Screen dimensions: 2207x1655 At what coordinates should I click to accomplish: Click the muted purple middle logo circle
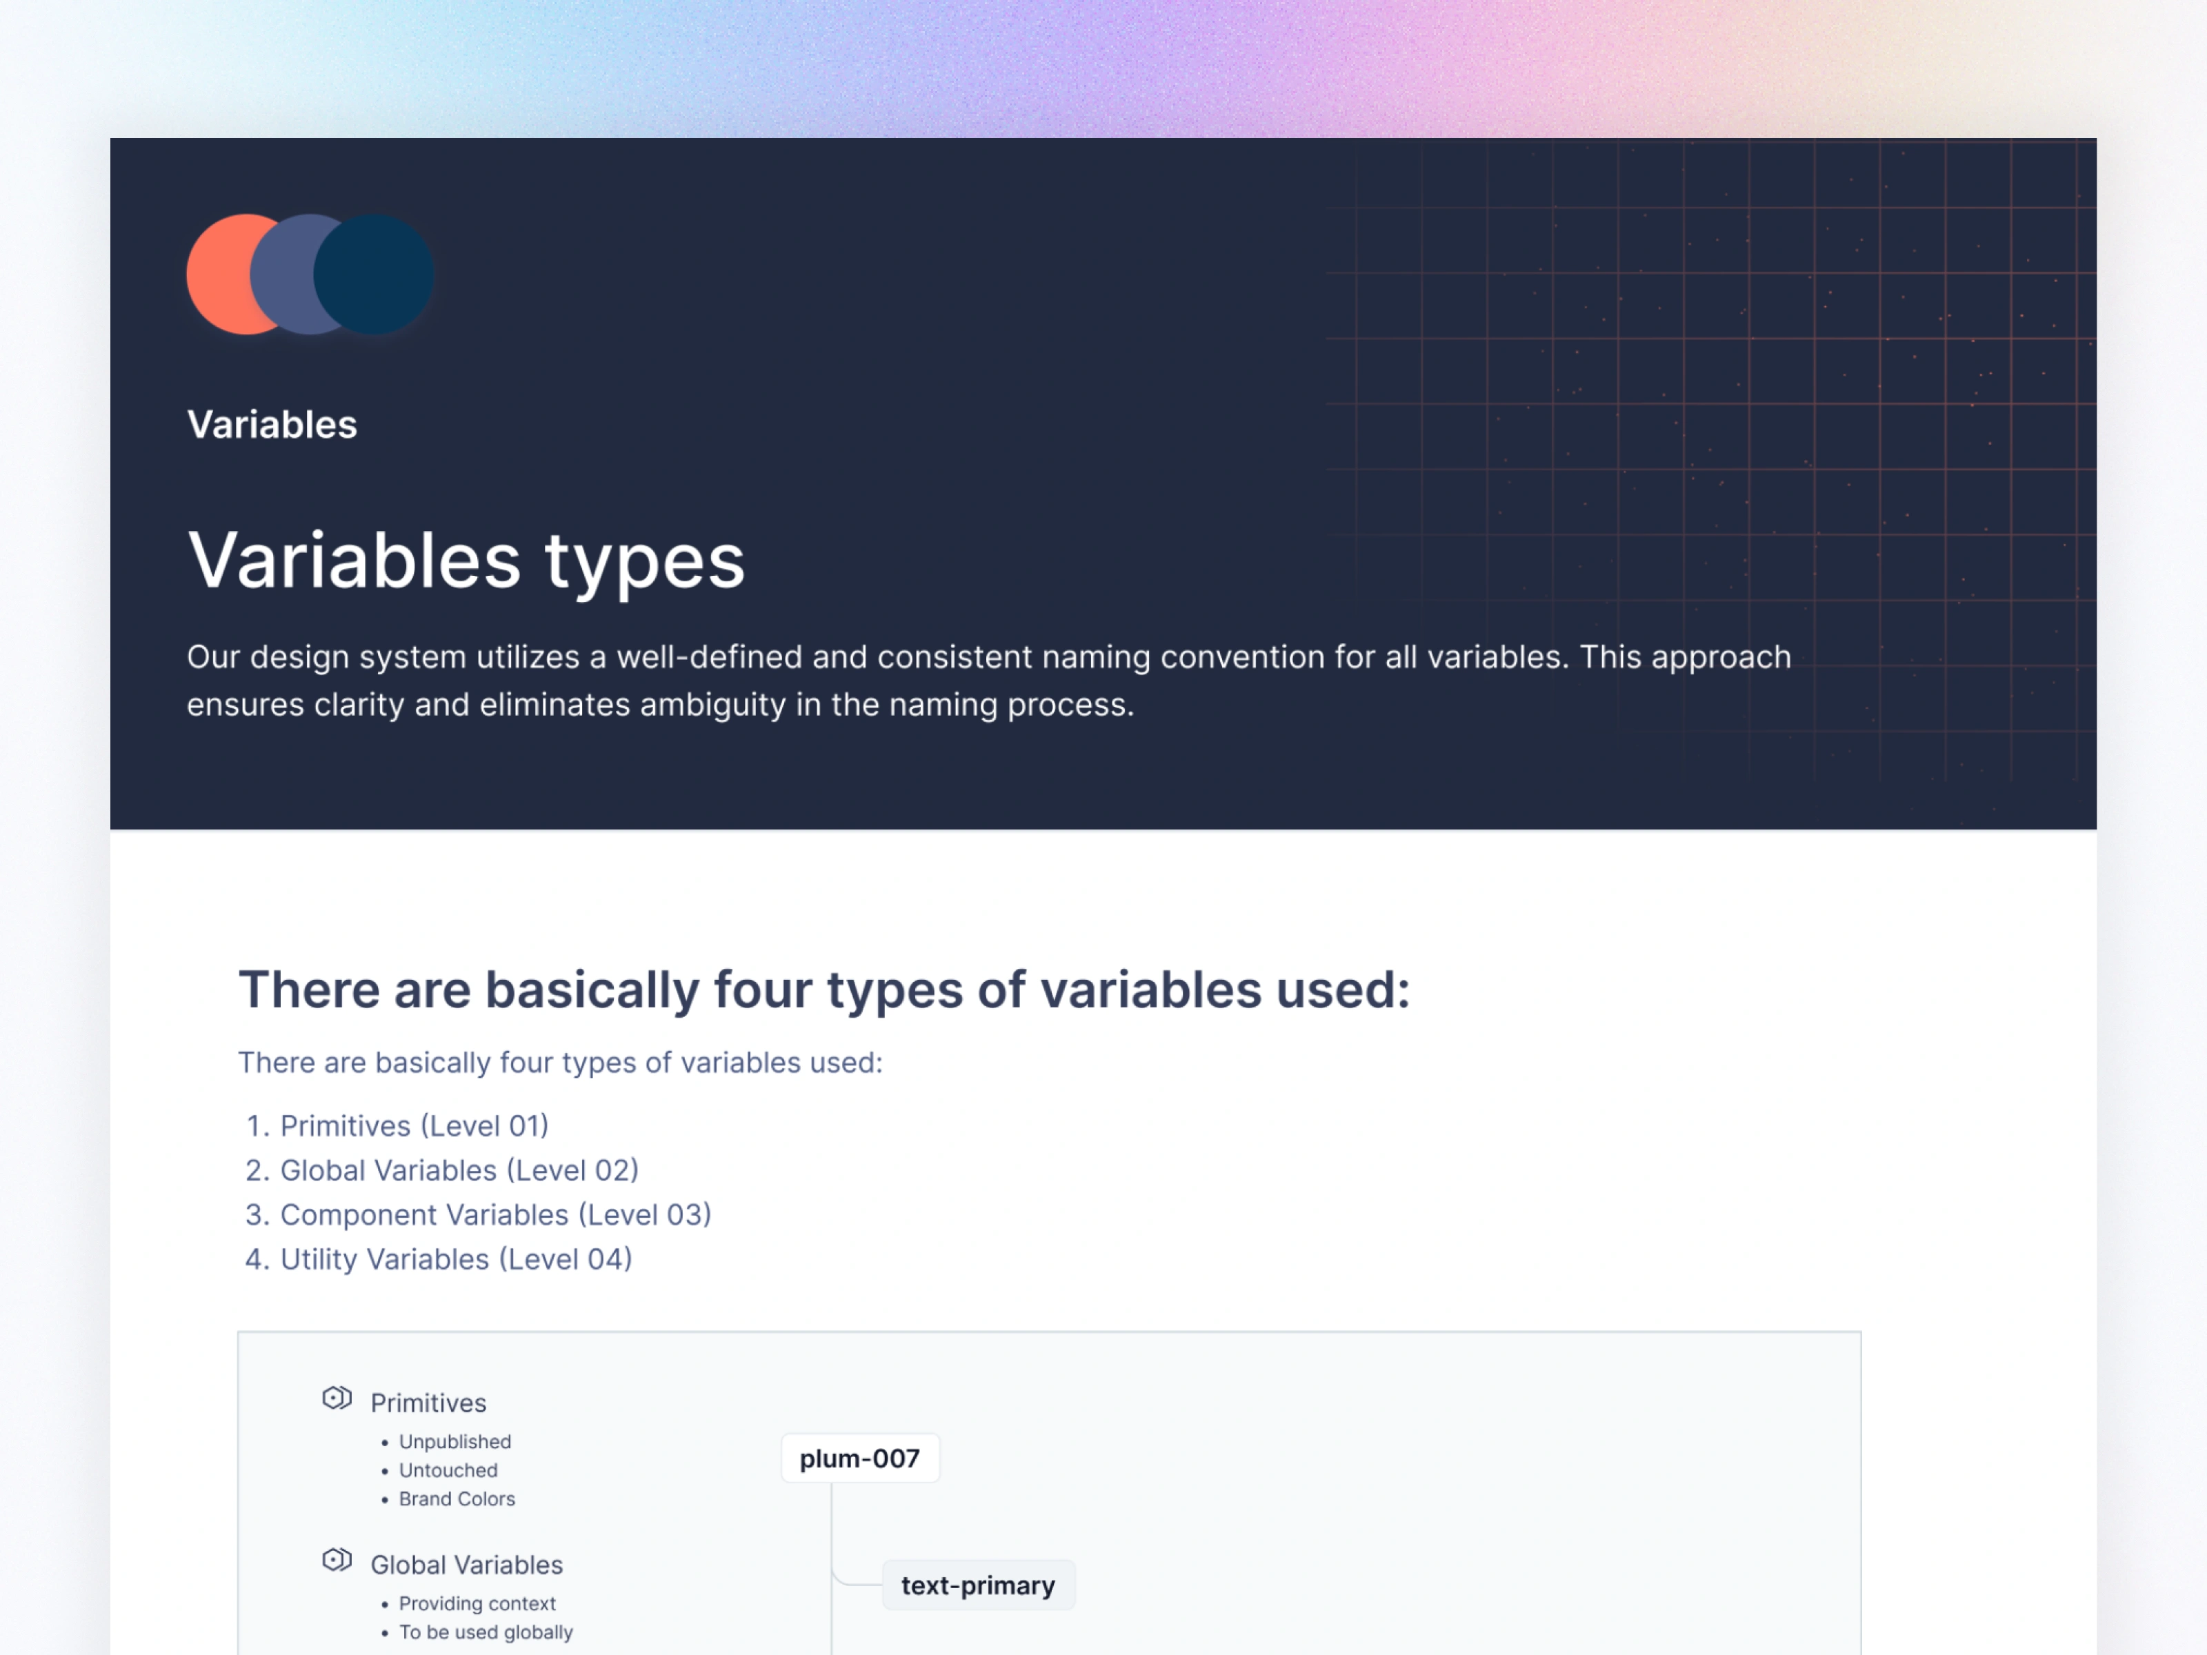click(283, 274)
